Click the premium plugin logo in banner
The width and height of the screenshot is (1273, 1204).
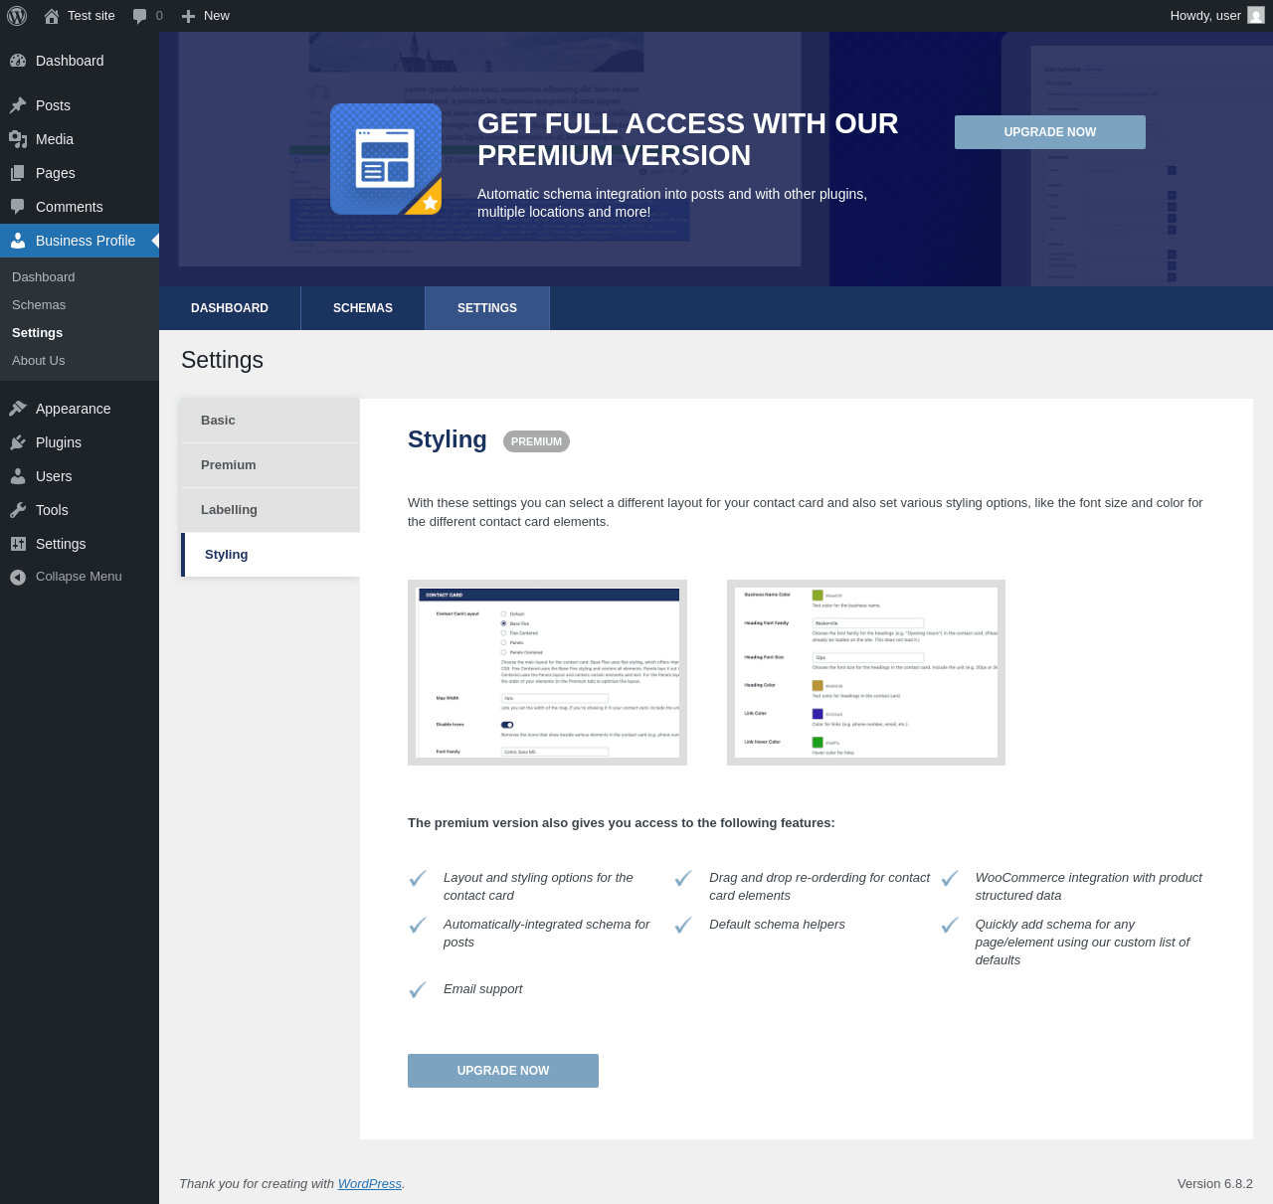click(386, 159)
